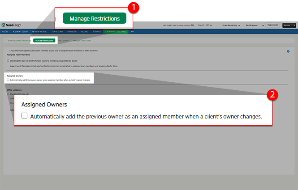Viewport: 298px width, 190px height.
Task: Select the ENTERPRISE FEATURES menu
Action: coord(116,32)
